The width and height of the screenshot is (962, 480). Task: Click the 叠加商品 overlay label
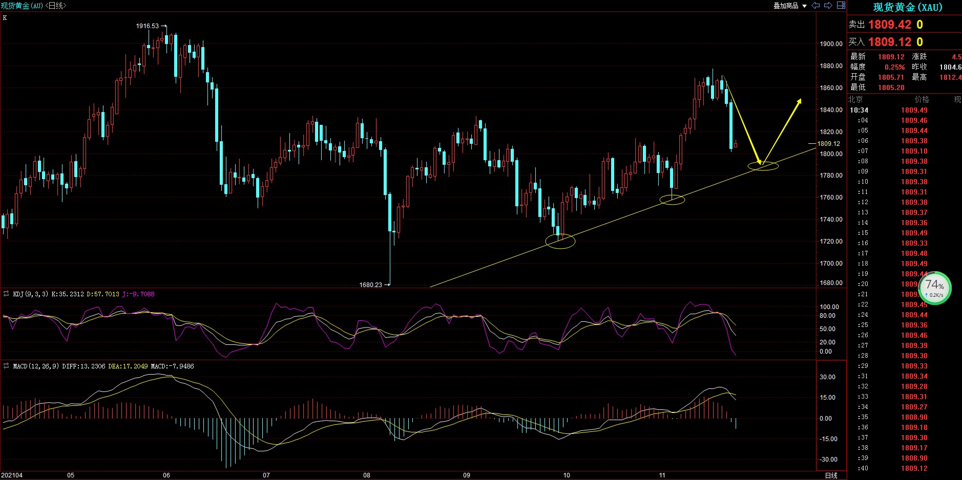tap(786, 6)
